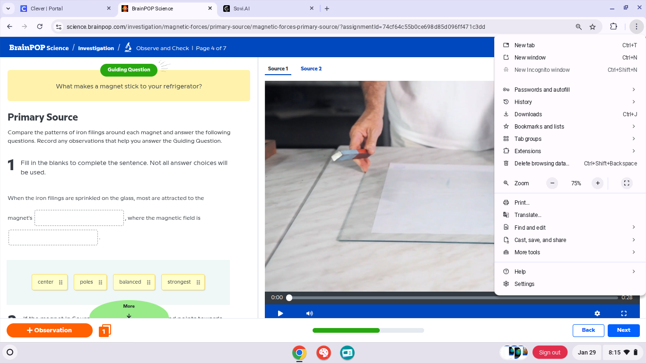Add a new Observation
This screenshot has height=363, width=646.
(x=50, y=330)
